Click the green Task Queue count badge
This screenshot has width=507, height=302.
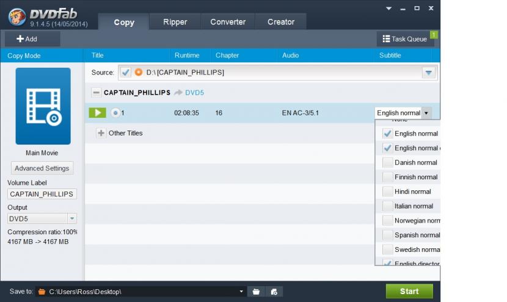(x=434, y=35)
